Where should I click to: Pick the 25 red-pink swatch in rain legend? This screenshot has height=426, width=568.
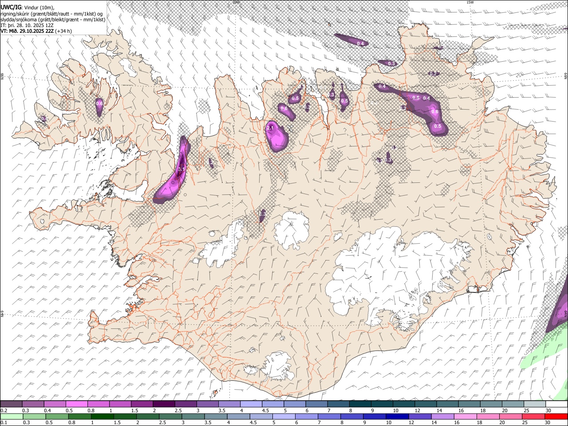point(534,416)
